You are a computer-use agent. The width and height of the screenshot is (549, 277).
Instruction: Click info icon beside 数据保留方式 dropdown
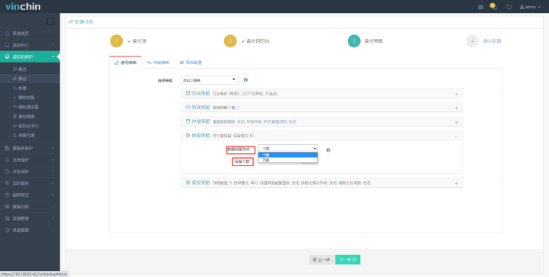tap(329, 150)
